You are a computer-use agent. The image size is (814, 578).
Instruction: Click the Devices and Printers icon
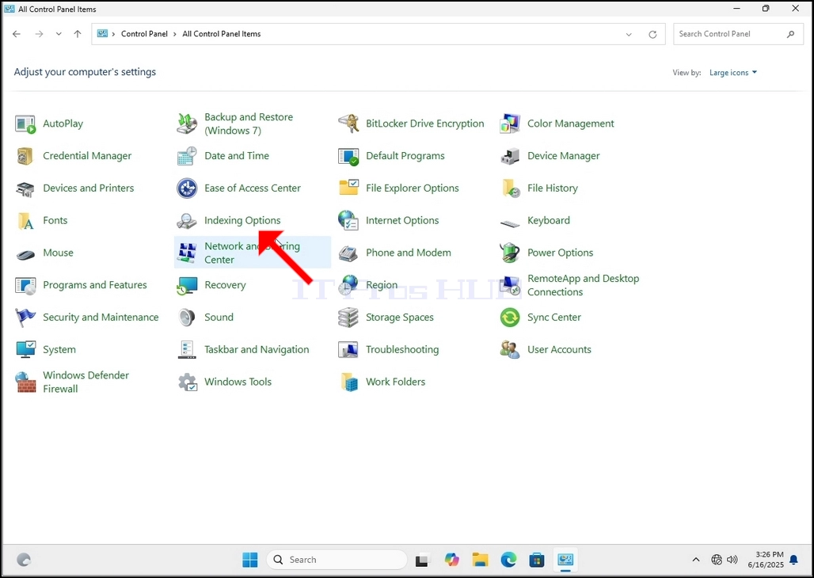pyautogui.click(x=25, y=188)
